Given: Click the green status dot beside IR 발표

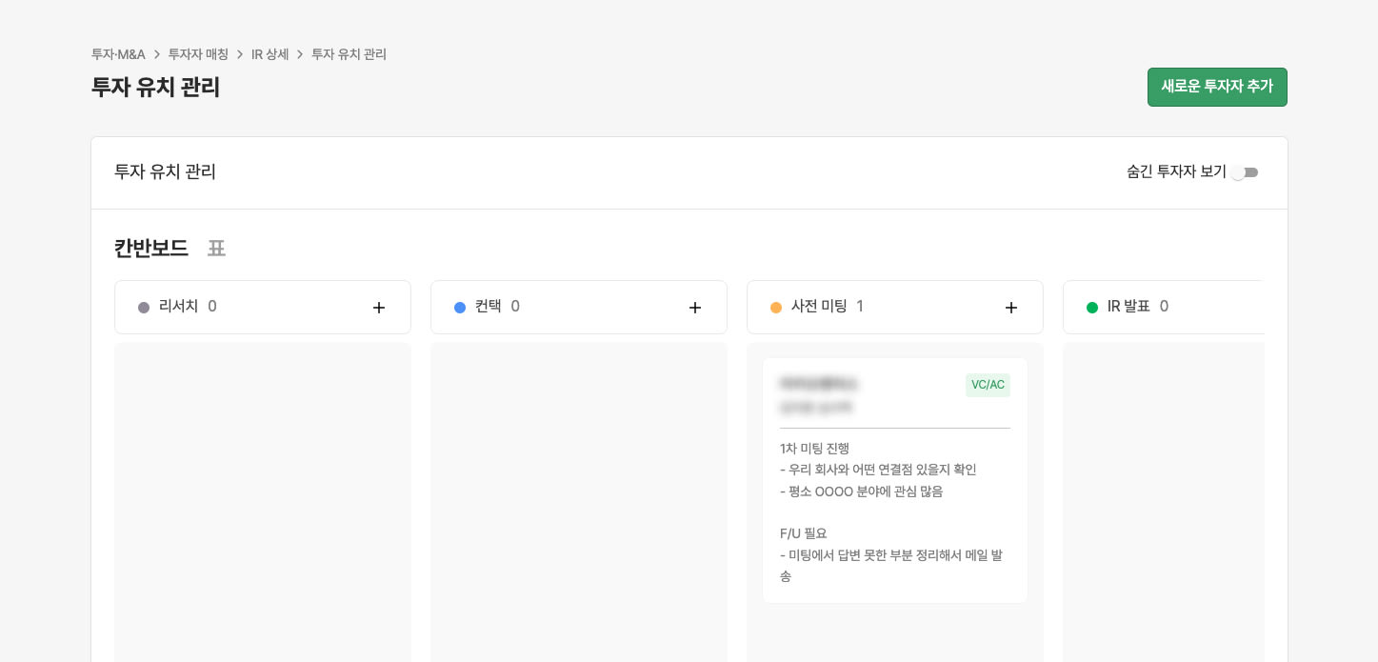Looking at the screenshot, I should coord(1092,307).
